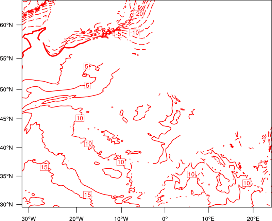Image resolution: width=272 pixels, height=221 pixels.
Task: Click the 5 contour label nearest 55°N
Action: tap(86, 66)
